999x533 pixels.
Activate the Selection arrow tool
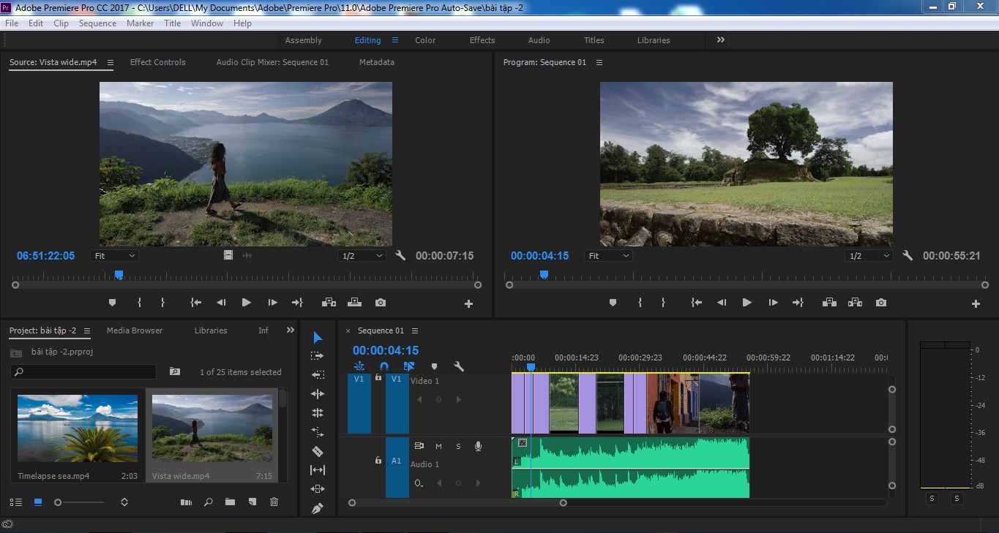pos(318,337)
